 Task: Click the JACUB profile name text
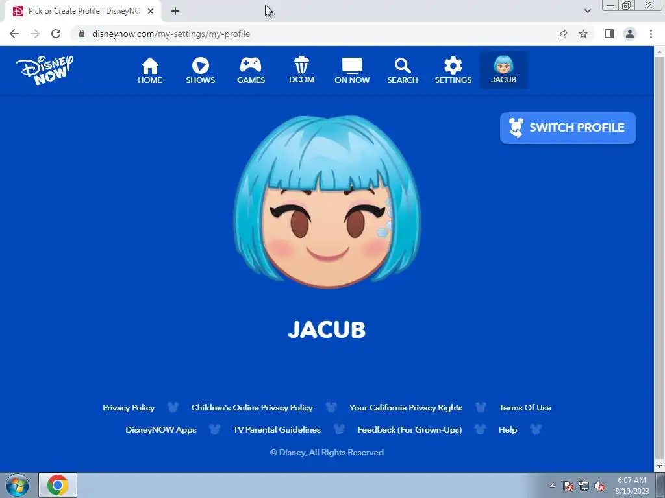(x=327, y=329)
